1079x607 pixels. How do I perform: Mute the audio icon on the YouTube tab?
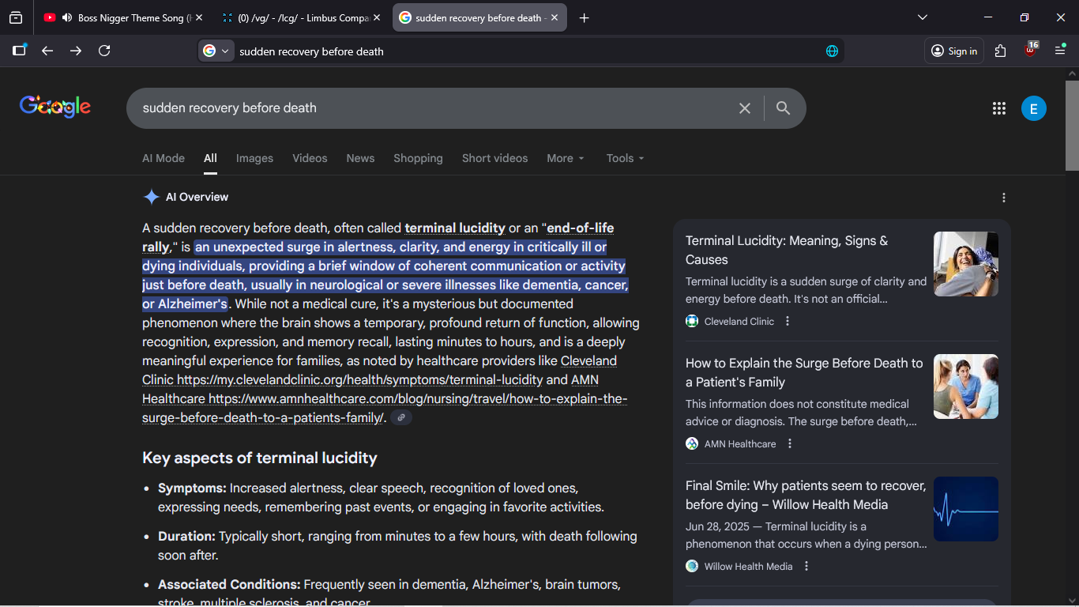click(67, 17)
